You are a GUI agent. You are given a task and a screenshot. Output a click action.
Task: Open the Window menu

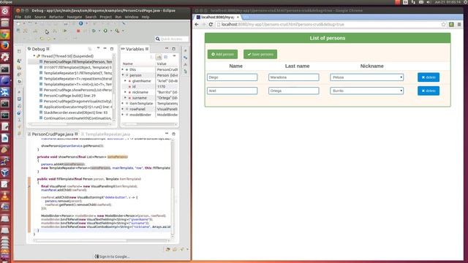tap(132, 17)
